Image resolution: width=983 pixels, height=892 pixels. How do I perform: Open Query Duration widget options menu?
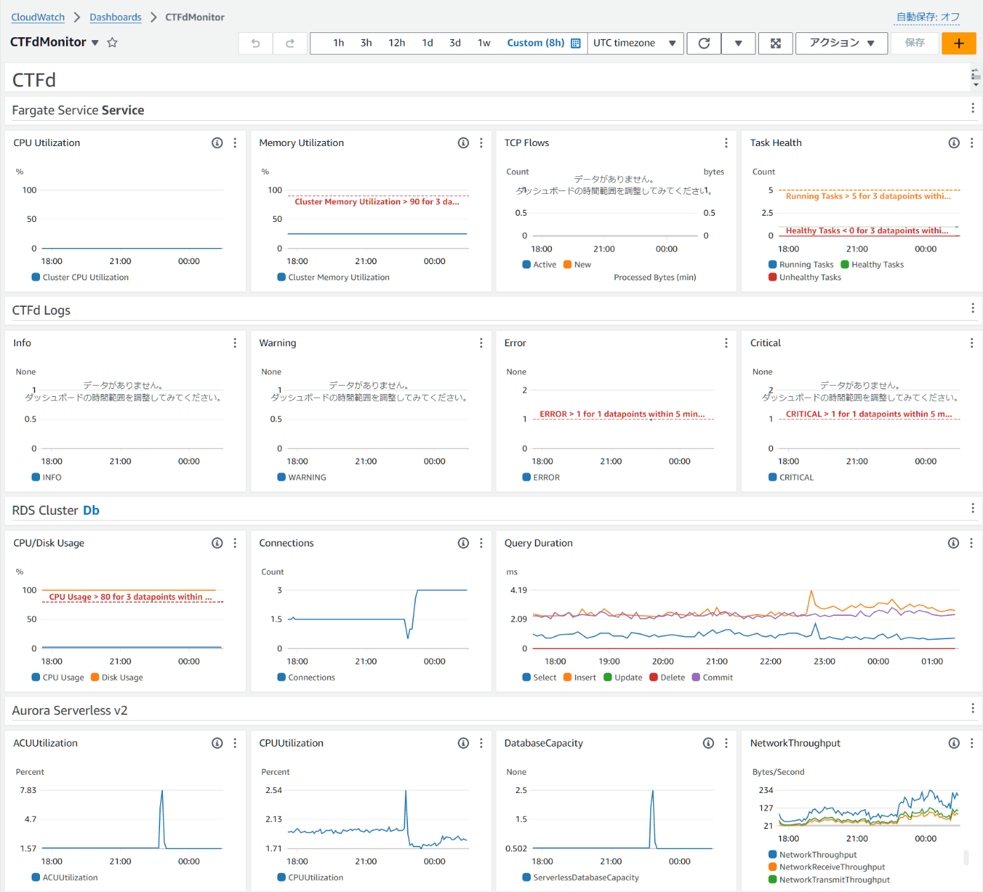click(971, 543)
